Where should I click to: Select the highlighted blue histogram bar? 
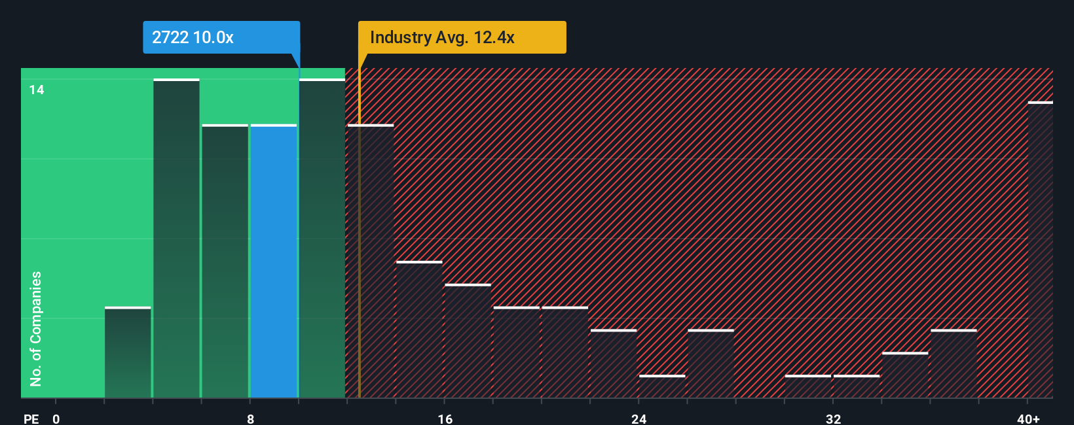274,261
